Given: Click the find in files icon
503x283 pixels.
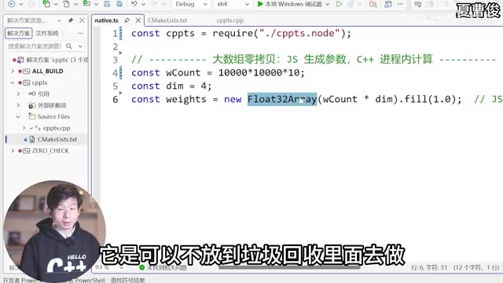Looking at the screenshot, I should [373, 4].
